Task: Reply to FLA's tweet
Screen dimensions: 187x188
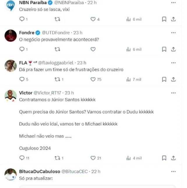Action: 22,79
